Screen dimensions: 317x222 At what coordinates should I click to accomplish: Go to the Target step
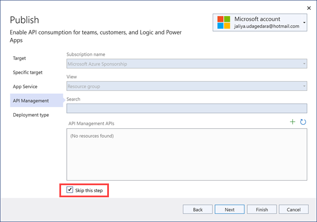20,58
